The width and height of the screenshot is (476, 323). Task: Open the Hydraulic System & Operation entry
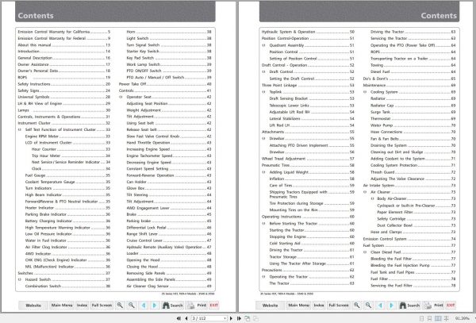coord(308,32)
